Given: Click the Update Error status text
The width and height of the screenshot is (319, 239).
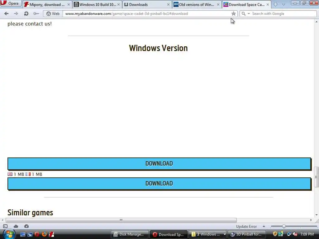Looking at the screenshot, I should 246,227.
